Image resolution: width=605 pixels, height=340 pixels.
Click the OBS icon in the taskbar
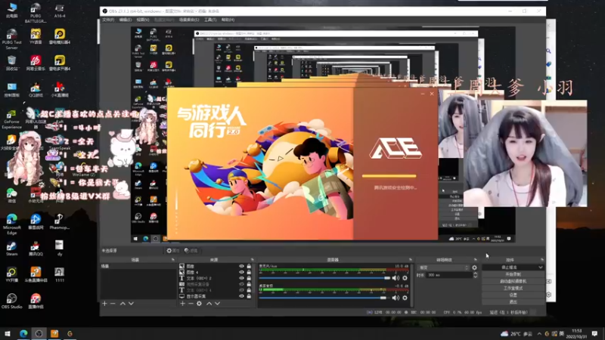[x=39, y=333]
